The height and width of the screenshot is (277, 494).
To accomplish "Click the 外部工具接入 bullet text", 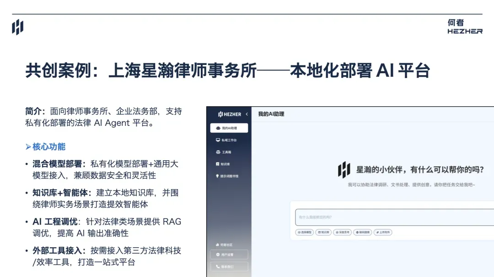I will tap(107, 256).
